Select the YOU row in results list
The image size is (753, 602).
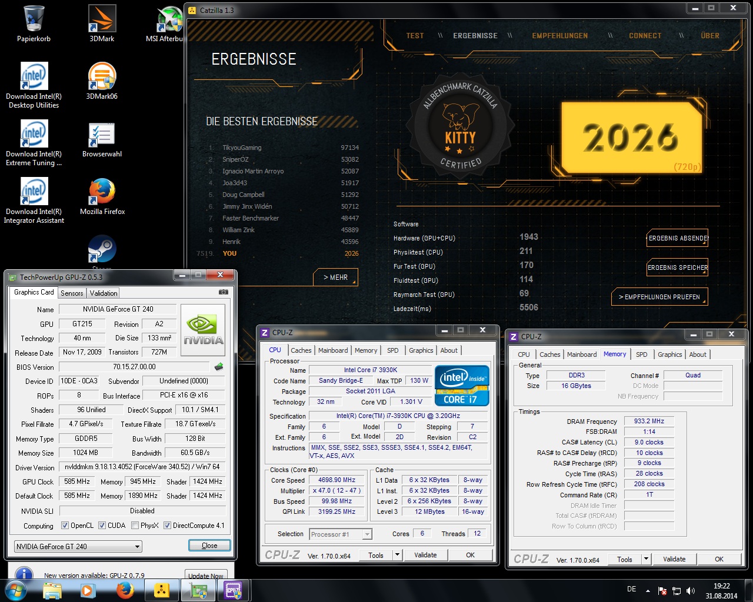pos(278,253)
